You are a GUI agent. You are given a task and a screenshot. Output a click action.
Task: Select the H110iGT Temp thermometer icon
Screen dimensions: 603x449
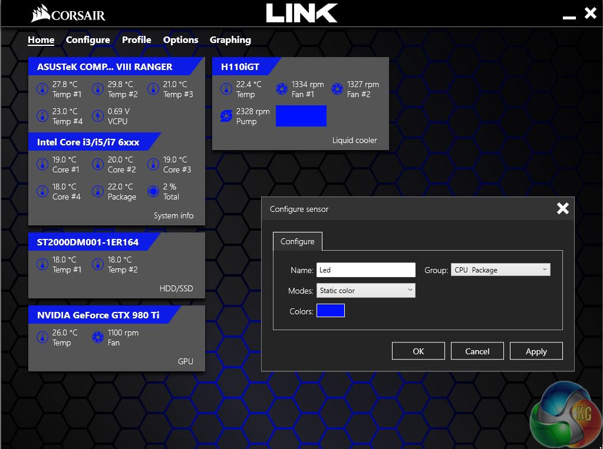(226, 89)
